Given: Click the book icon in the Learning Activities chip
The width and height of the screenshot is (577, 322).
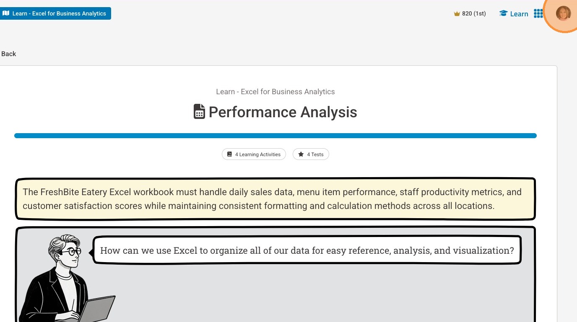Looking at the screenshot, I should pyautogui.click(x=229, y=155).
